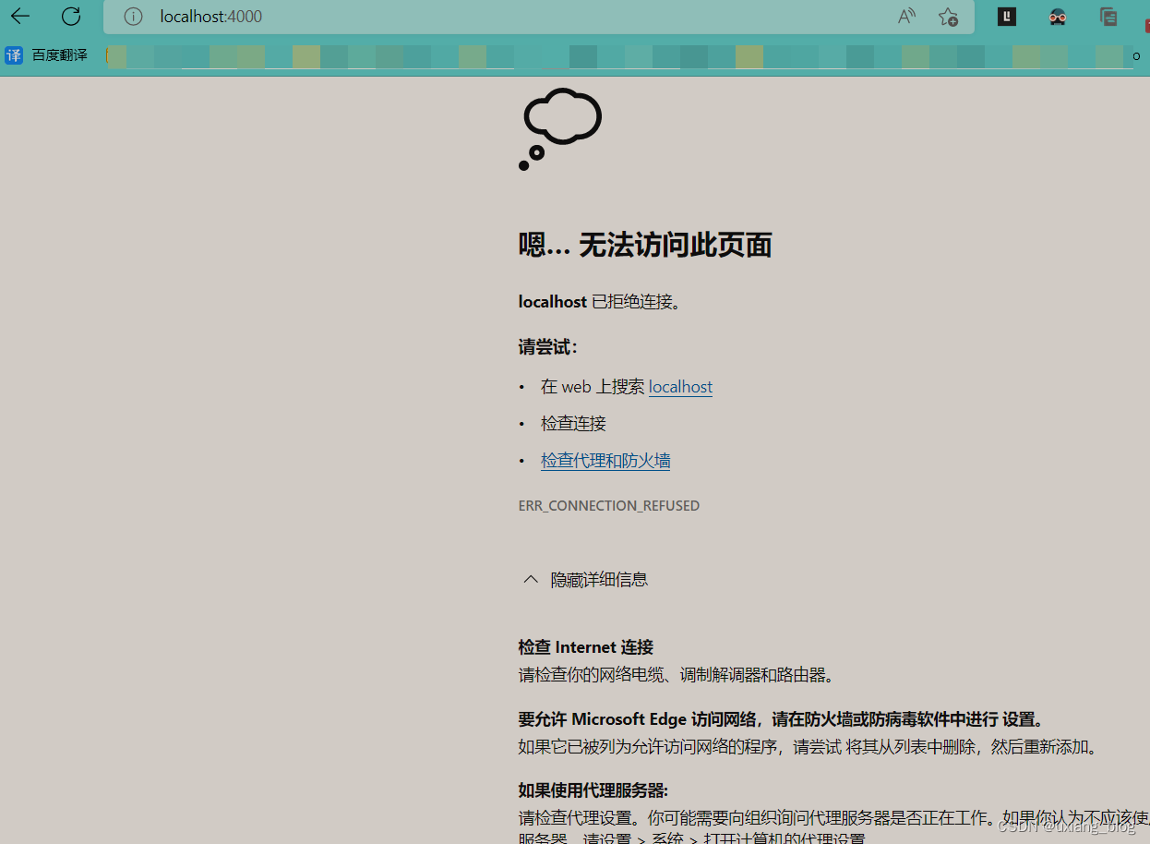
Task: Start Read Aloud for this page
Action: (x=905, y=17)
